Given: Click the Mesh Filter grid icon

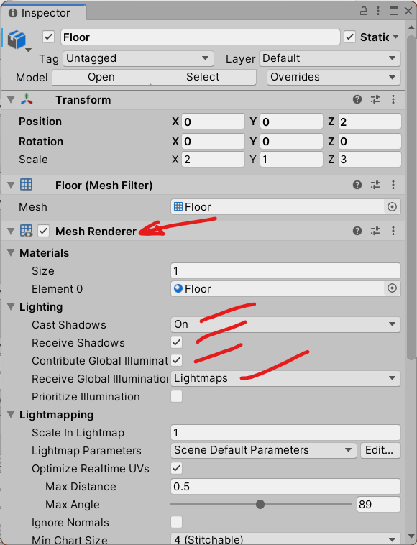Looking at the screenshot, I should click(x=26, y=185).
